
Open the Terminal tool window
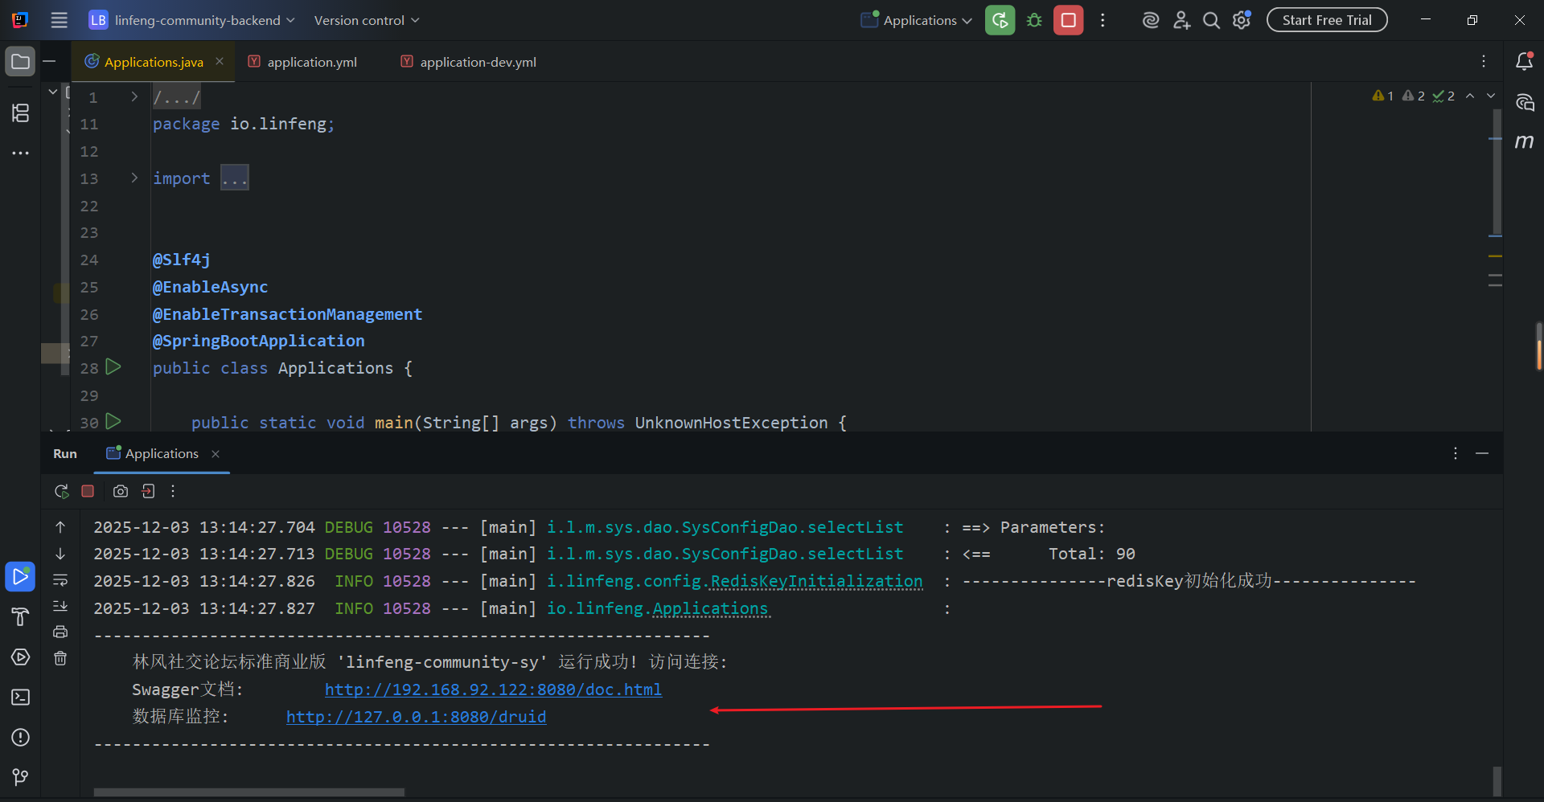coord(21,698)
